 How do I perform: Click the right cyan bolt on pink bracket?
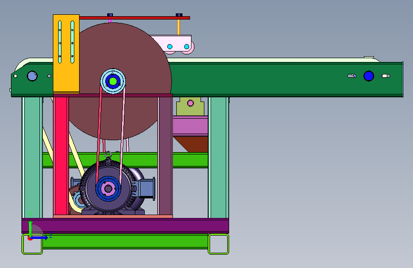click(187, 47)
